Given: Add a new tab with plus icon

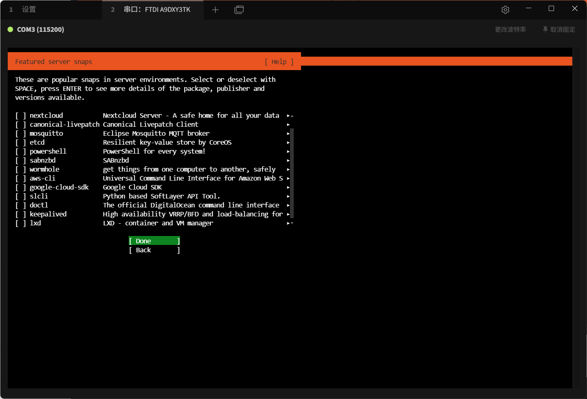Looking at the screenshot, I should pyautogui.click(x=215, y=10).
